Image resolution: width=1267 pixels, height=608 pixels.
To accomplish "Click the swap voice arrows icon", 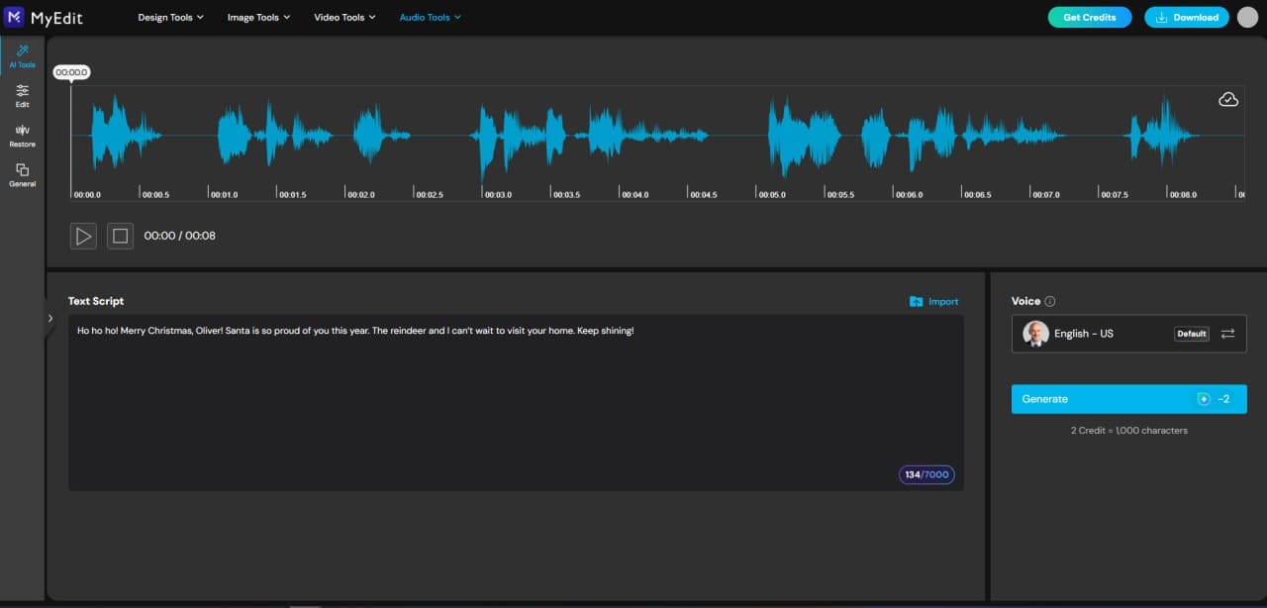I will pyautogui.click(x=1227, y=334).
